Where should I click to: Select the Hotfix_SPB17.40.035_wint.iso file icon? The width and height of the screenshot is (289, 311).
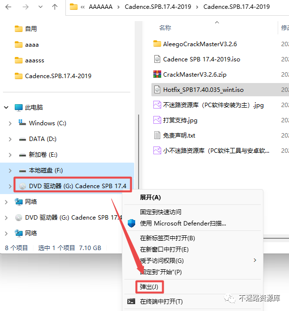coord(157,89)
